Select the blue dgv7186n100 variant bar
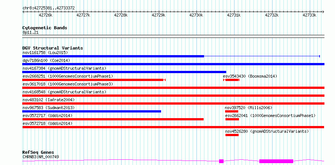The image size is (335, 165). click(173, 64)
